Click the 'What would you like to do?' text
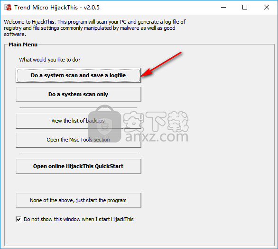The height and width of the screenshot is (249, 278). [x=50, y=60]
